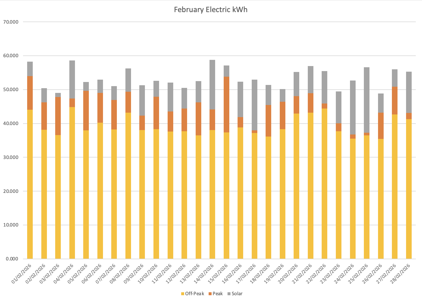Click the orange Peak legend swatch
The height and width of the screenshot is (302, 422).
[210, 294]
